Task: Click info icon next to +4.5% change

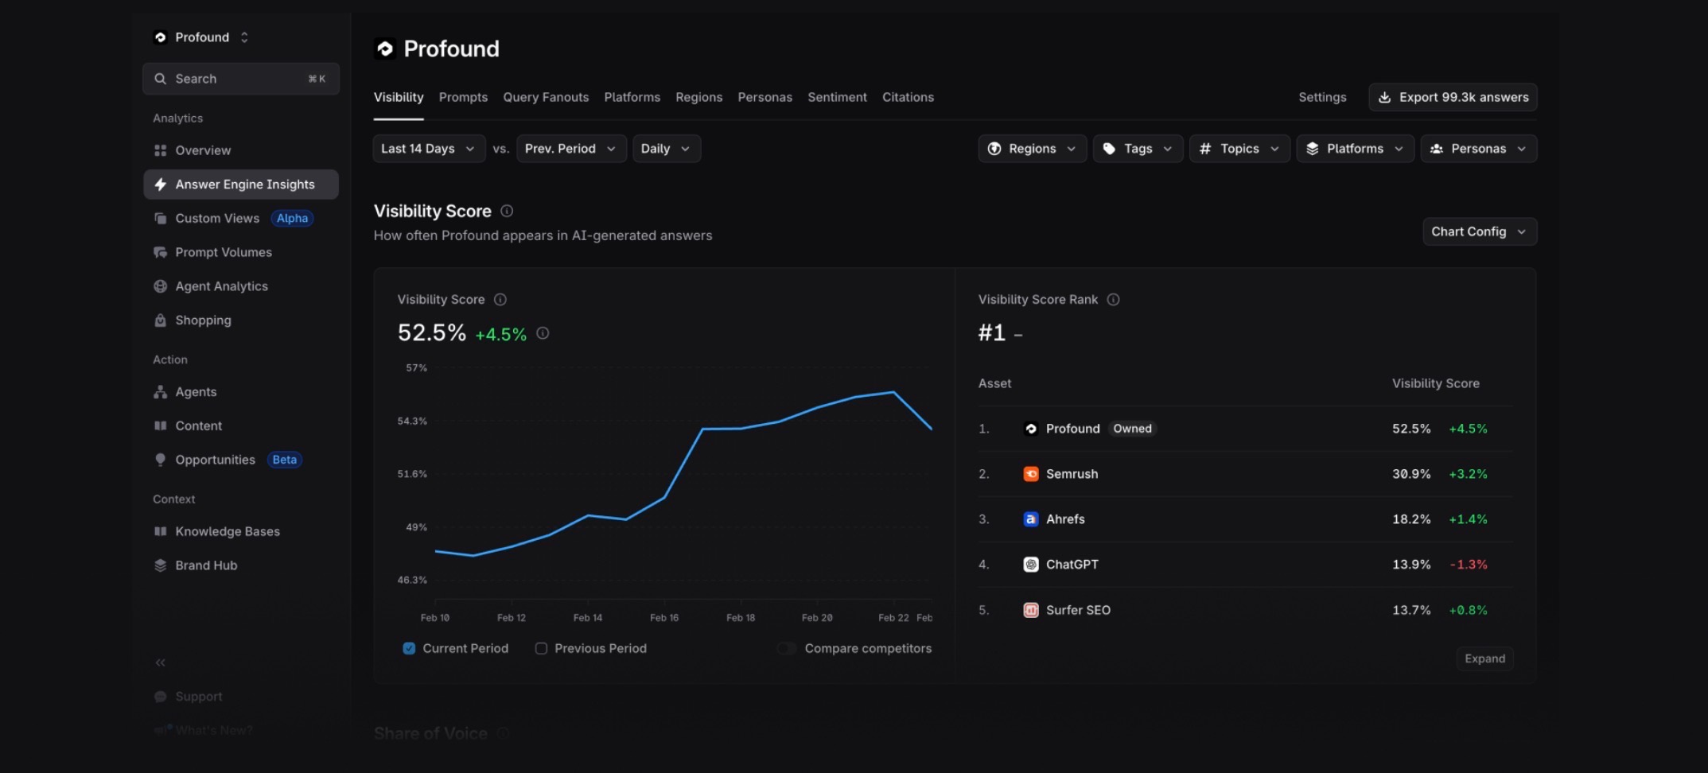Action: click(543, 333)
